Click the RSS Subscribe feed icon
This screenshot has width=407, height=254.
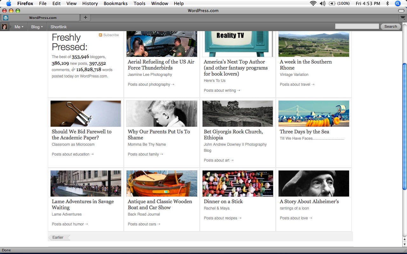pos(100,35)
